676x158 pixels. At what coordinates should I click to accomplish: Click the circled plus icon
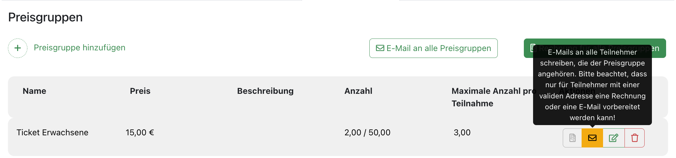click(x=17, y=48)
